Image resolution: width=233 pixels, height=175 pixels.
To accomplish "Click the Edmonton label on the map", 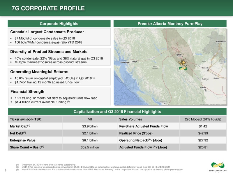I will pyautogui.click(x=206, y=68).
